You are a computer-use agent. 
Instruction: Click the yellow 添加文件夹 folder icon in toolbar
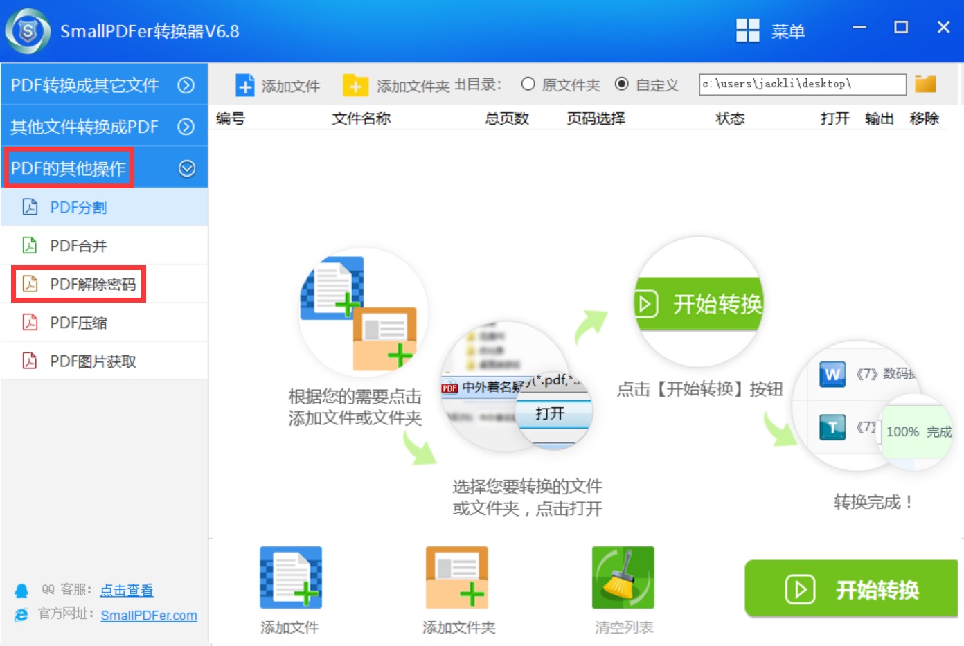pyautogui.click(x=355, y=85)
